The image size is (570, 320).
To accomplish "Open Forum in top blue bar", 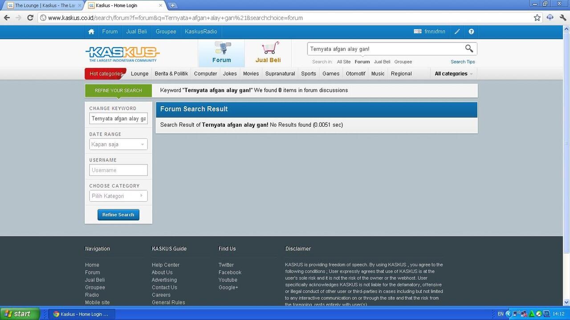I will point(110,32).
